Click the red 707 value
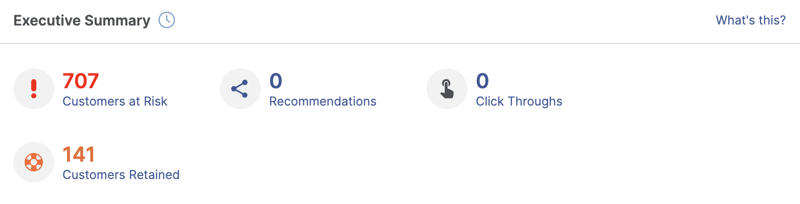 click(81, 81)
